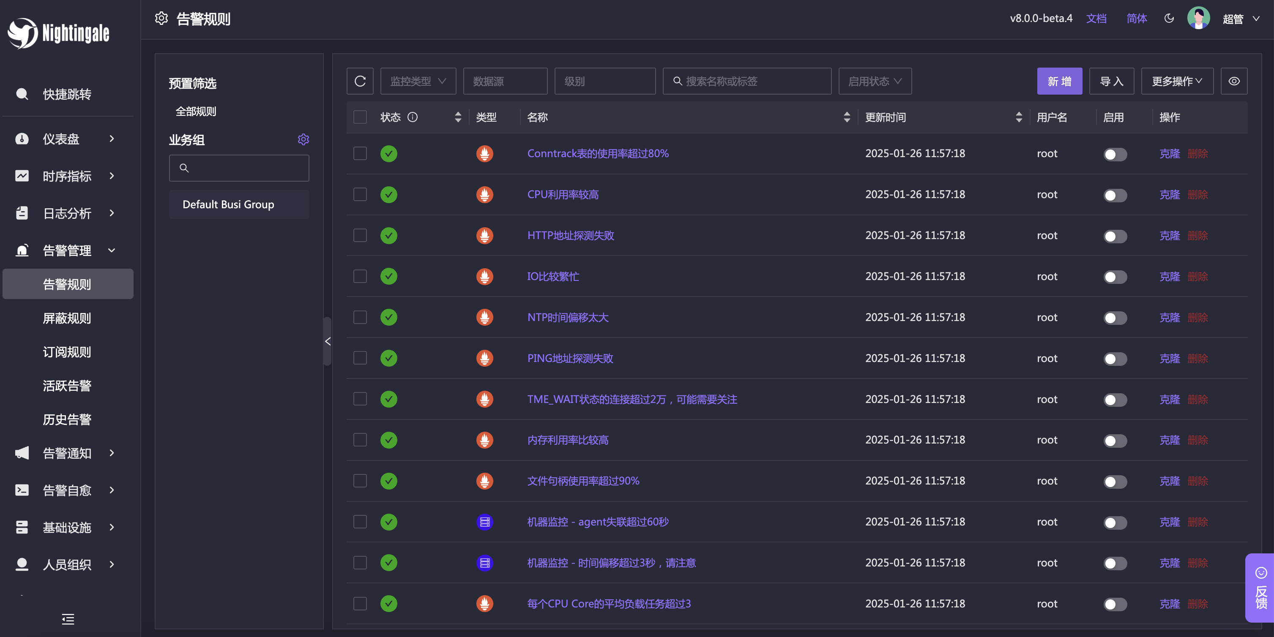Image resolution: width=1274 pixels, height=637 pixels.
Task: Open business group settings gear icon
Action: pos(303,140)
